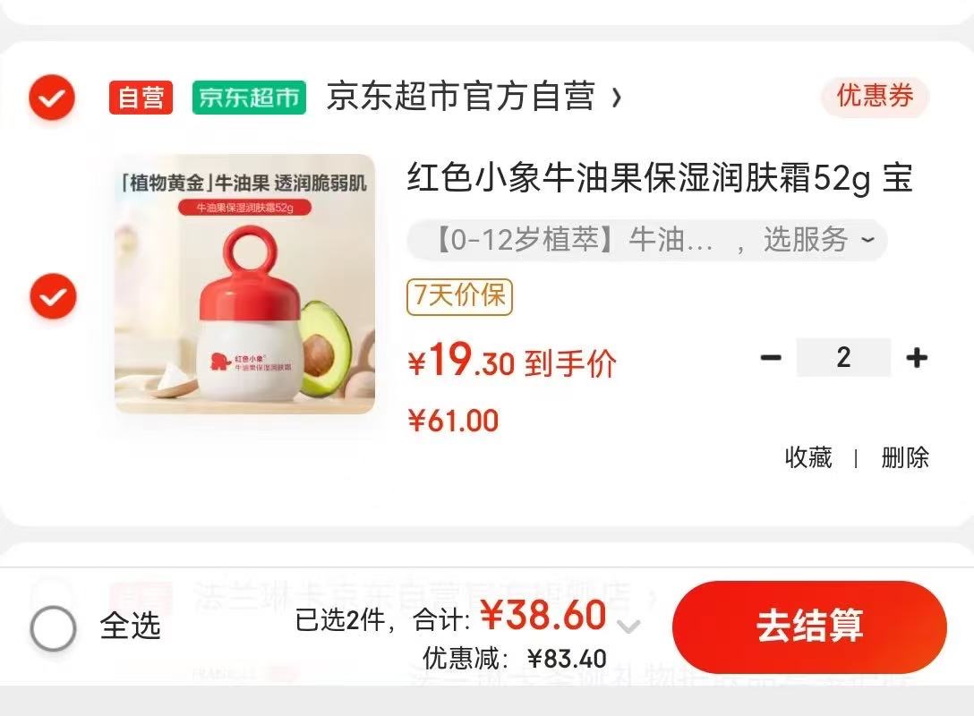
Task: Deselect the 红色小象 product checkbox
Action: pos(54,296)
